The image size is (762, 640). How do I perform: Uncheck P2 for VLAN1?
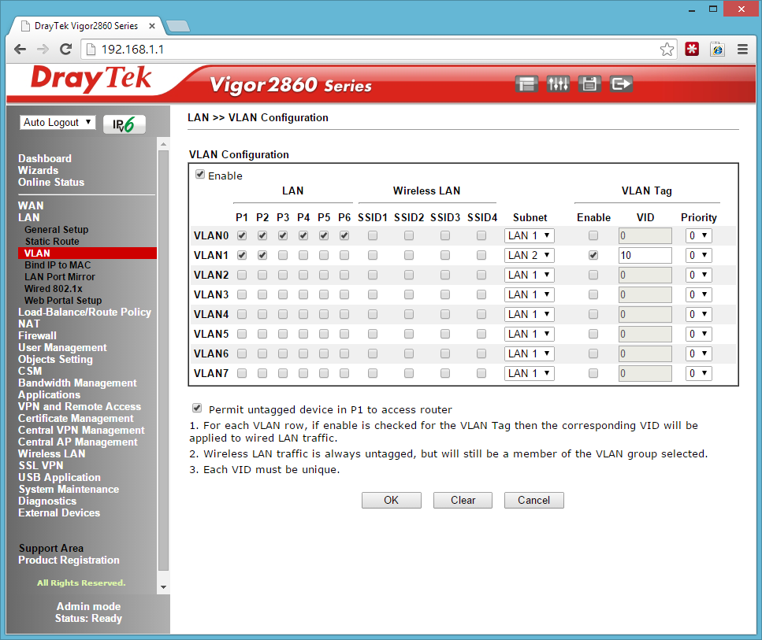(262, 255)
